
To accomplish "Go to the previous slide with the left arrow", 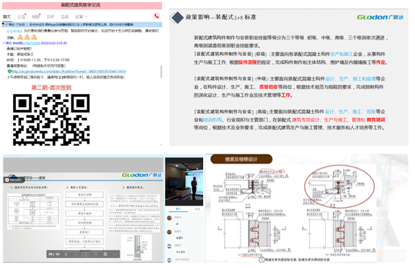I will pyautogui.click(x=66, y=254).
